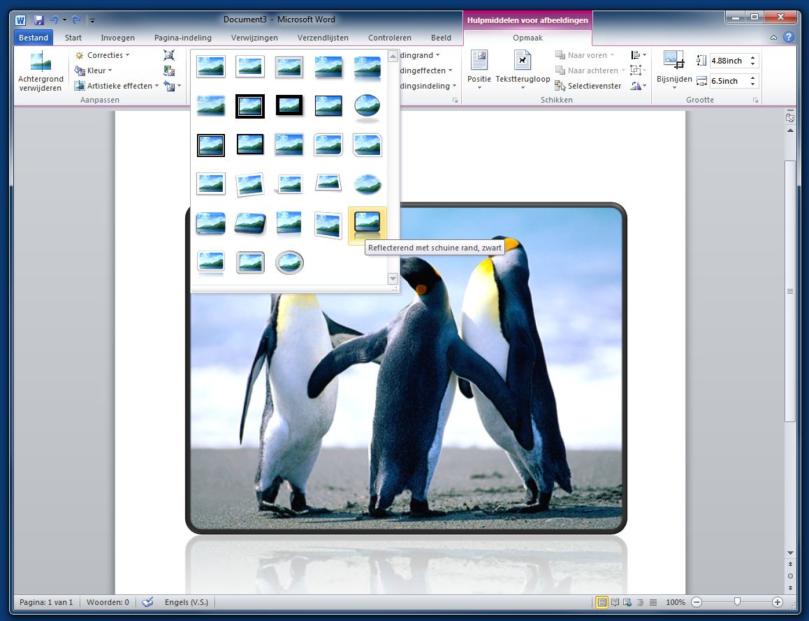Open the picture styles dialog launcher
Image resolution: width=809 pixels, height=621 pixels.
455,100
